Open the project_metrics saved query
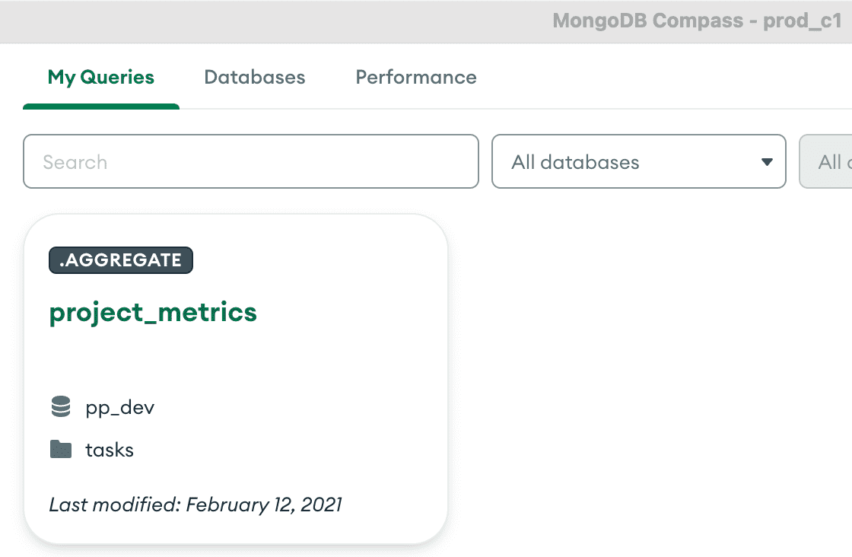This screenshot has height=557, width=852. coord(153,313)
